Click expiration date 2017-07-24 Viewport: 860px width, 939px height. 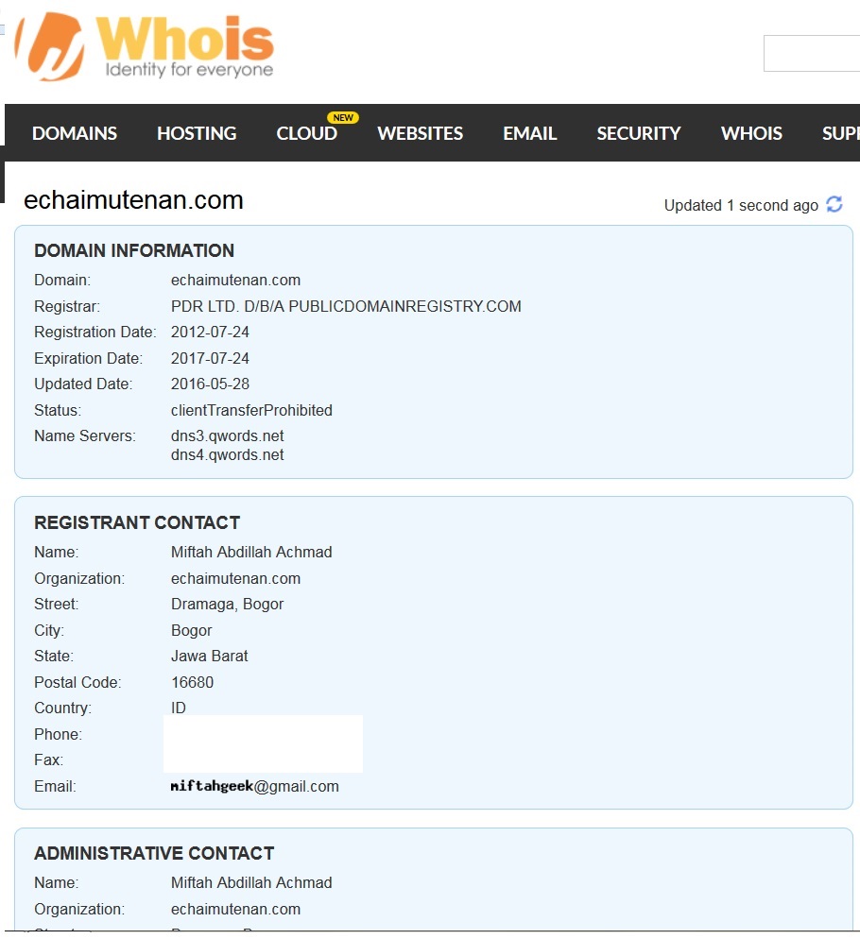210,358
